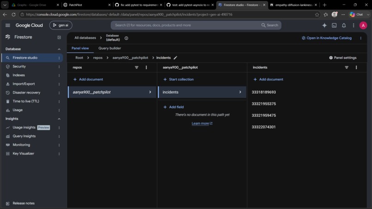Open the Learn more link
372x209 pixels.
click(202, 123)
